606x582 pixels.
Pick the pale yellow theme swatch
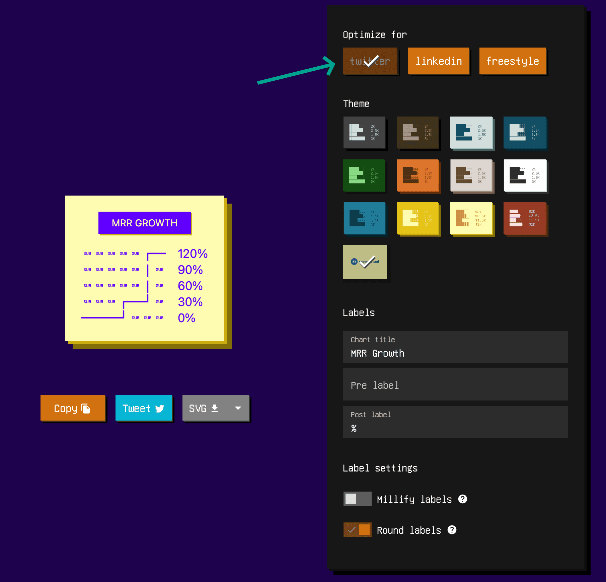(471, 218)
